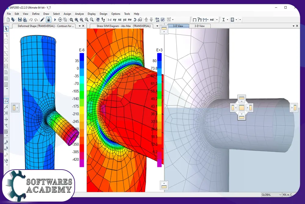Viewport: 305px width, 204px height.
Task: Redo the action in the toolbar
Action: point(36,19)
